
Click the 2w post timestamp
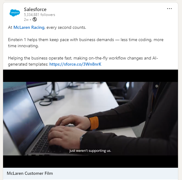pos(26,20)
